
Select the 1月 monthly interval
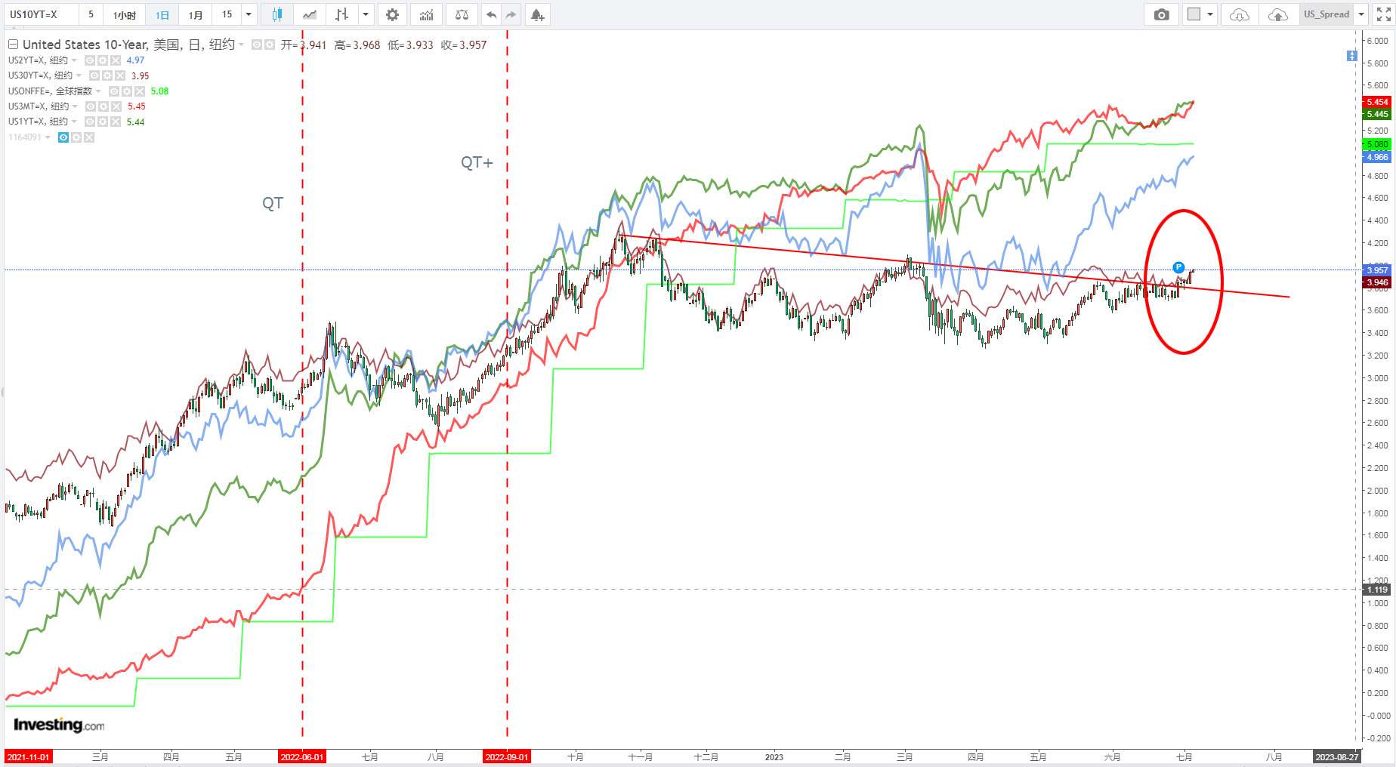[x=196, y=14]
